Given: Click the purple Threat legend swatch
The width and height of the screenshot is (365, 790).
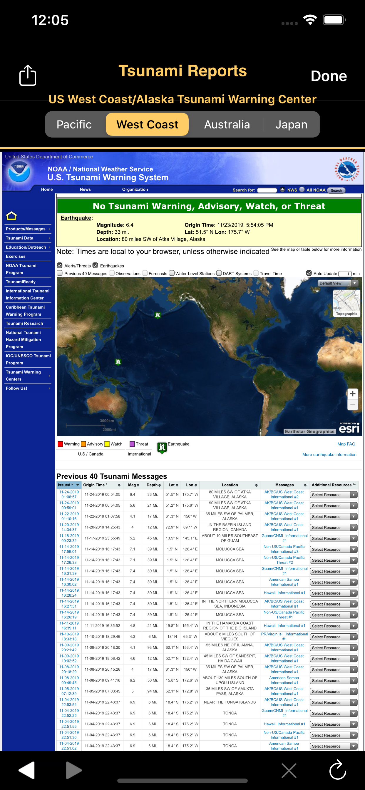Looking at the screenshot, I should (132, 444).
